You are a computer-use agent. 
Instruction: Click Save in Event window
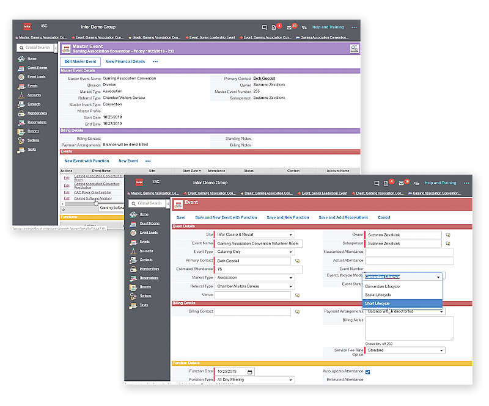click(181, 217)
